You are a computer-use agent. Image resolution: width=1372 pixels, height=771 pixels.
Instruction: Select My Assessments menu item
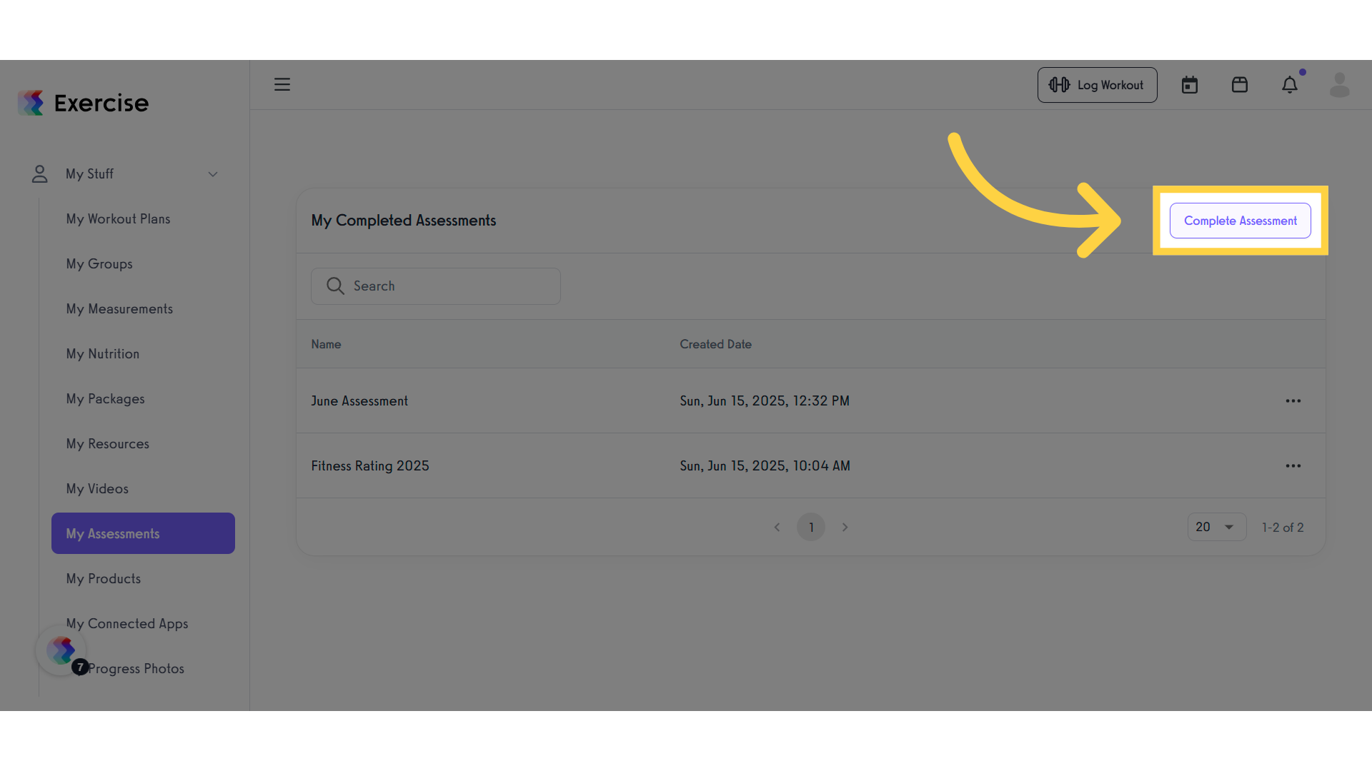click(x=143, y=533)
